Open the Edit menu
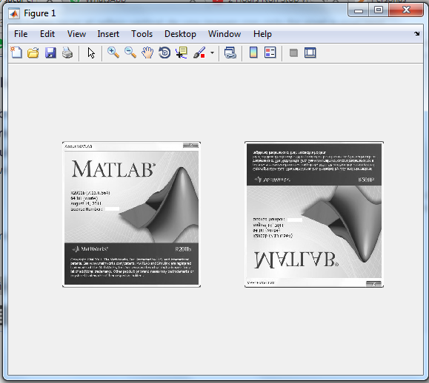This screenshot has width=429, height=383. 47,34
